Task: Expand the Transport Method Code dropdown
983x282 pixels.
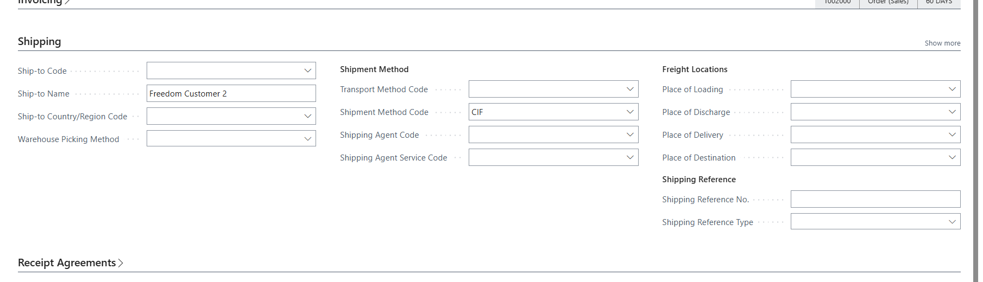Action: click(630, 89)
